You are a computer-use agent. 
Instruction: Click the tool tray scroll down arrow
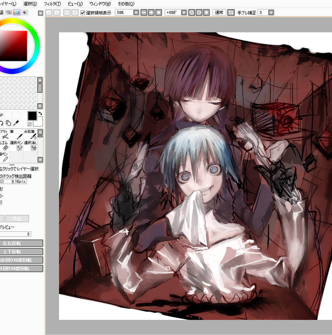(x=40, y=159)
